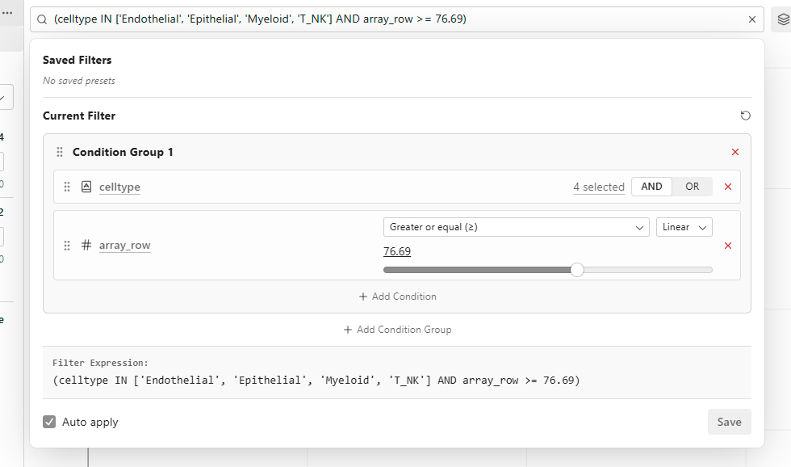
Task: Click the array_row row drag handle
Action: point(67,246)
